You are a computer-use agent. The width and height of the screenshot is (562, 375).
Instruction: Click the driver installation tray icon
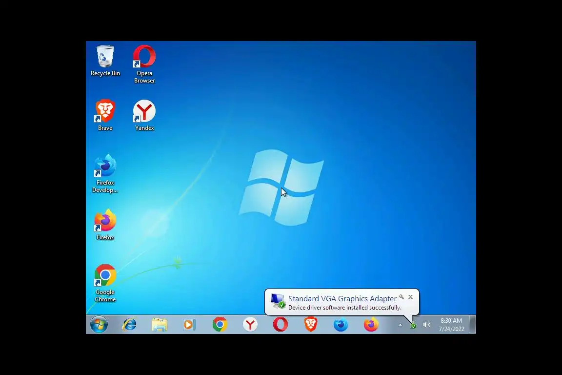[413, 326]
